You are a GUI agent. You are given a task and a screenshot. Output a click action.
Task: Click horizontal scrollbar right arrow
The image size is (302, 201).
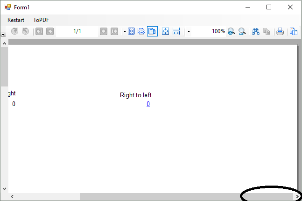point(297,197)
